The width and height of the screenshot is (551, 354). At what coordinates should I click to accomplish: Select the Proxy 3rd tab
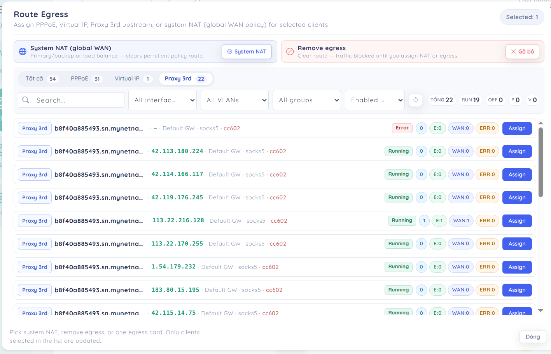185,78
